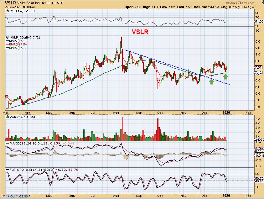This screenshot has height=199, width=264.
Task: Click the bar icon beside Volume 249,508
Action: click(x=7, y=117)
